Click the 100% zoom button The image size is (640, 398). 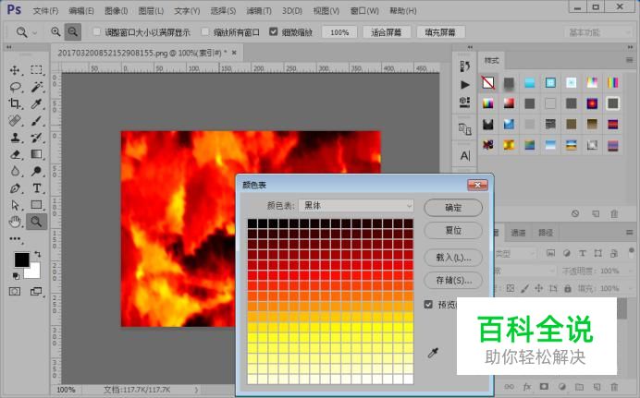point(339,32)
